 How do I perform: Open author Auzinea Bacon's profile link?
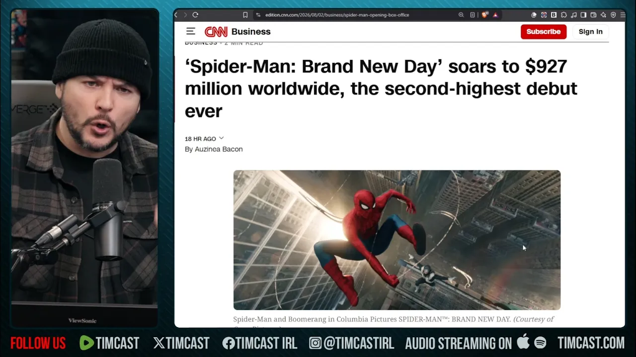[x=219, y=149]
